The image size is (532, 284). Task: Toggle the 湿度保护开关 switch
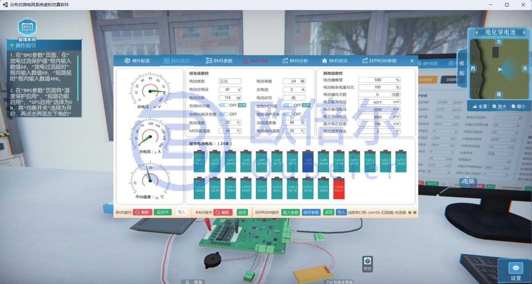(x=287, y=114)
